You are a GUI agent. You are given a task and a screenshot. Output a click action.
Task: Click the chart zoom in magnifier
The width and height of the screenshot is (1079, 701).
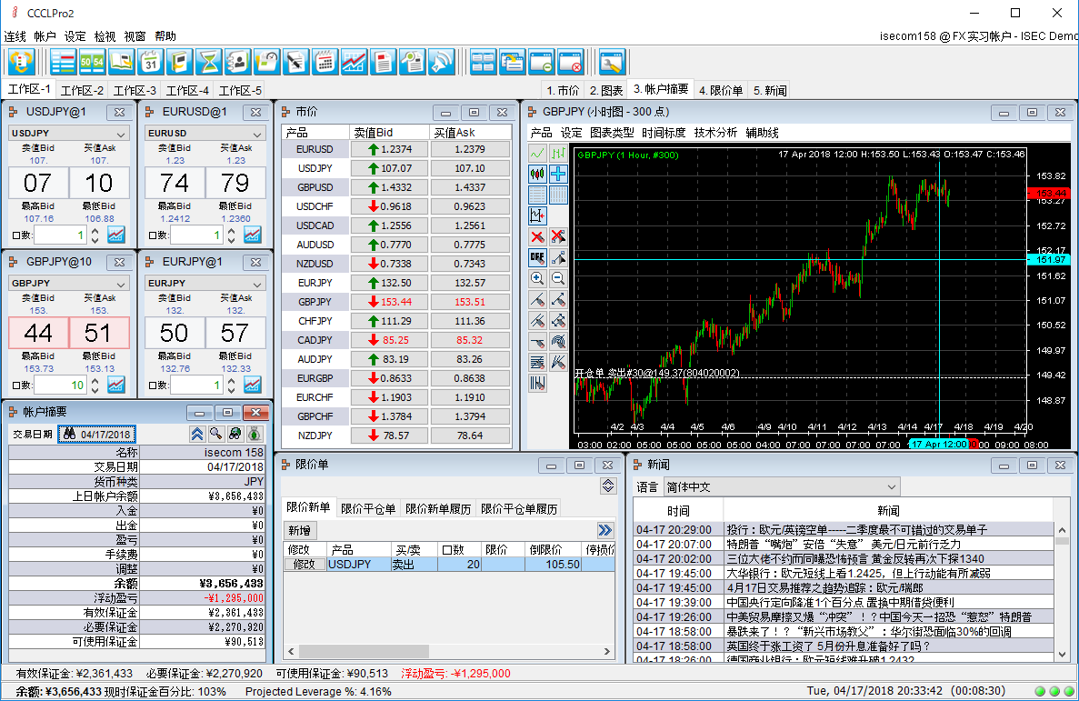click(537, 278)
